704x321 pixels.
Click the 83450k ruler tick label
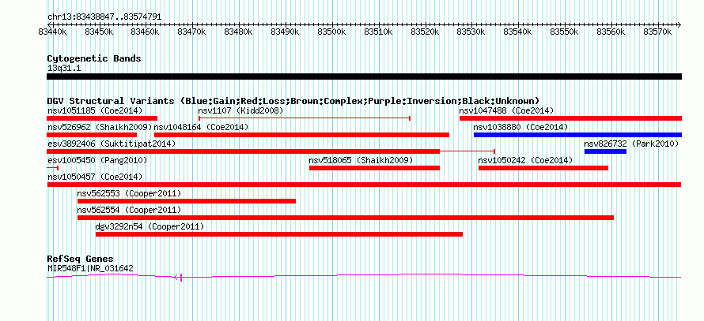(99, 32)
